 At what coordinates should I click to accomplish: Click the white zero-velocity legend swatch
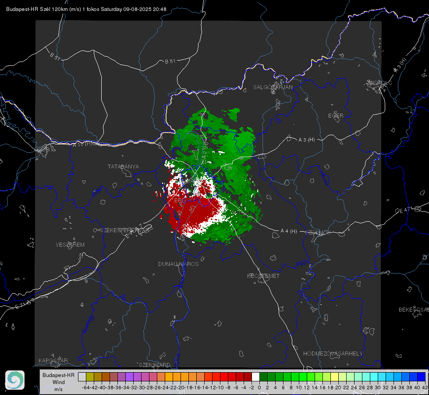tap(255, 377)
